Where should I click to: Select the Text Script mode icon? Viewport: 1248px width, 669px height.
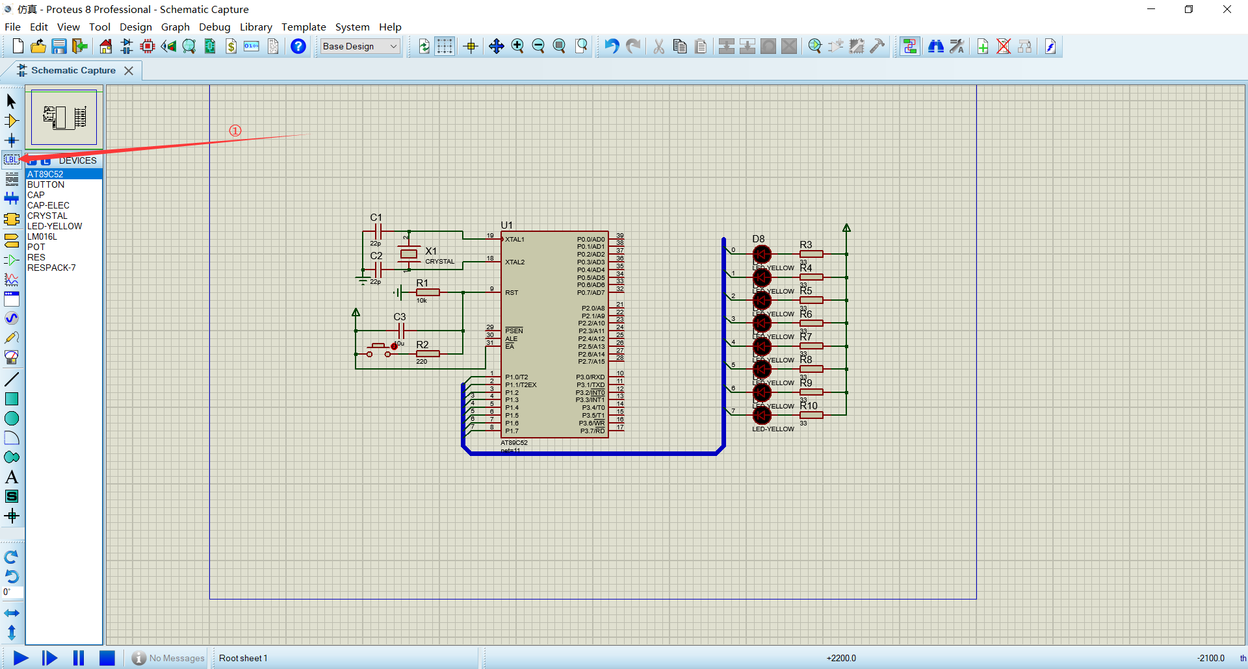(x=11, y=179)
